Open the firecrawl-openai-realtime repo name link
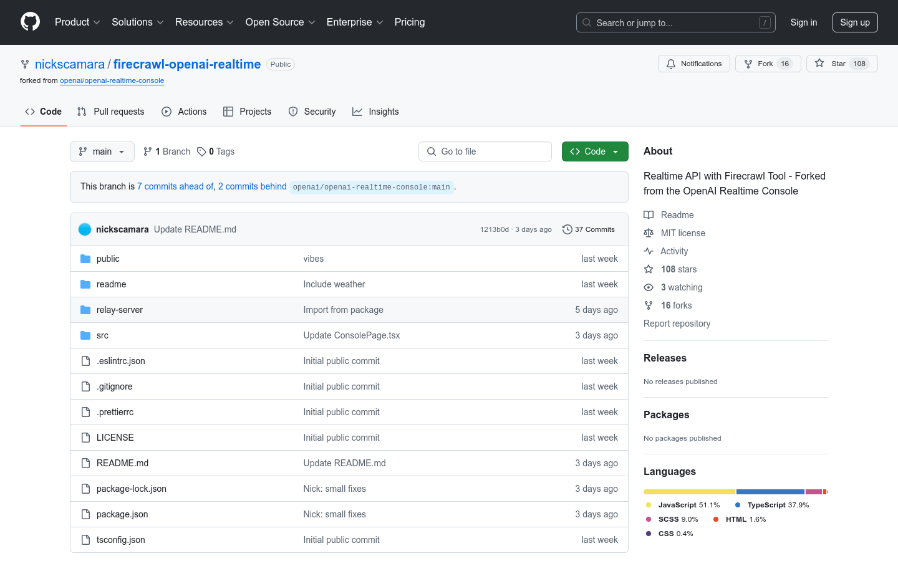 click(x=187, y=64)
